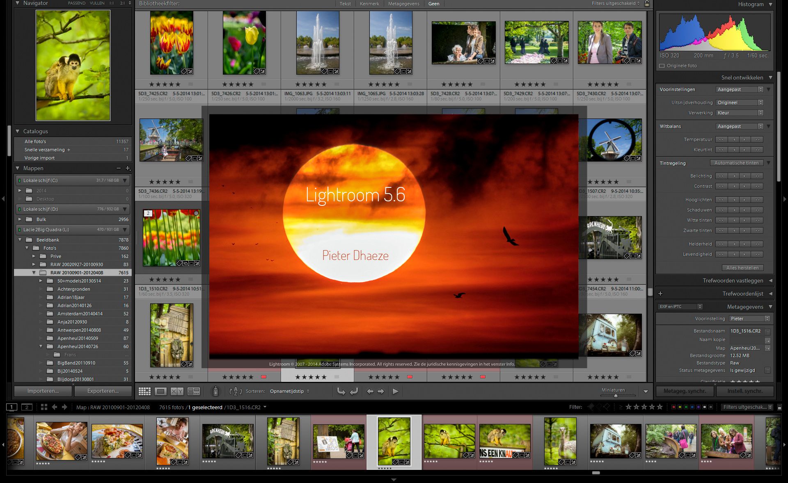This screenshot has width=788, height=483.
Task: Open Uitsnijdverhouding Origineel dropdown
Action: [x=740, y=103]
